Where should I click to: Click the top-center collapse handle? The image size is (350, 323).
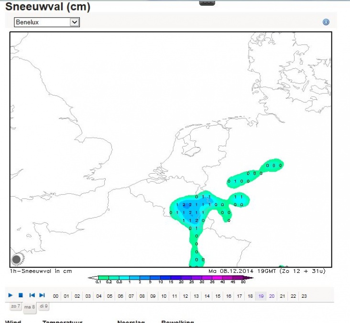coord(207,3)
